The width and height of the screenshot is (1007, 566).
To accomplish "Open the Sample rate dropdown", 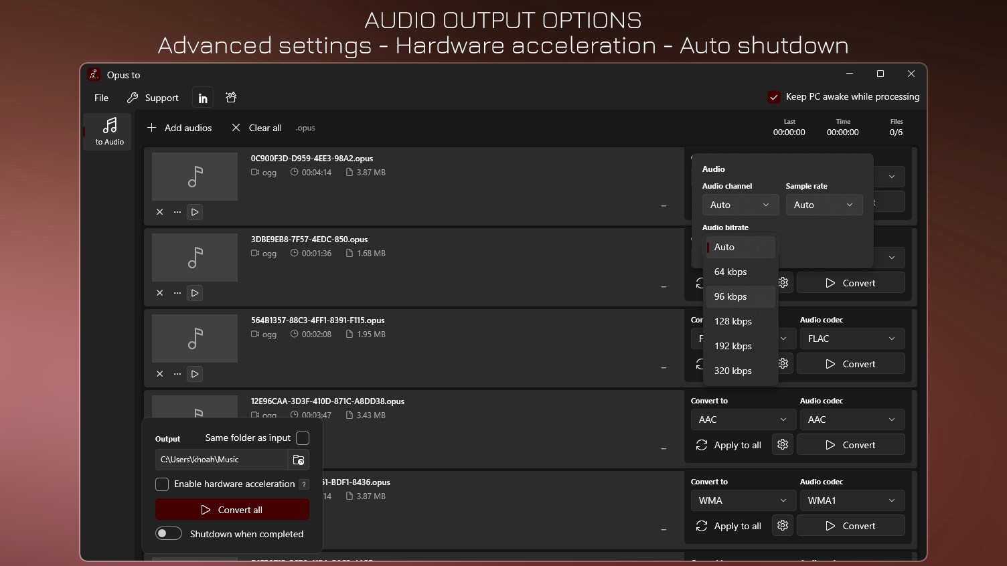I will point(824,205).
